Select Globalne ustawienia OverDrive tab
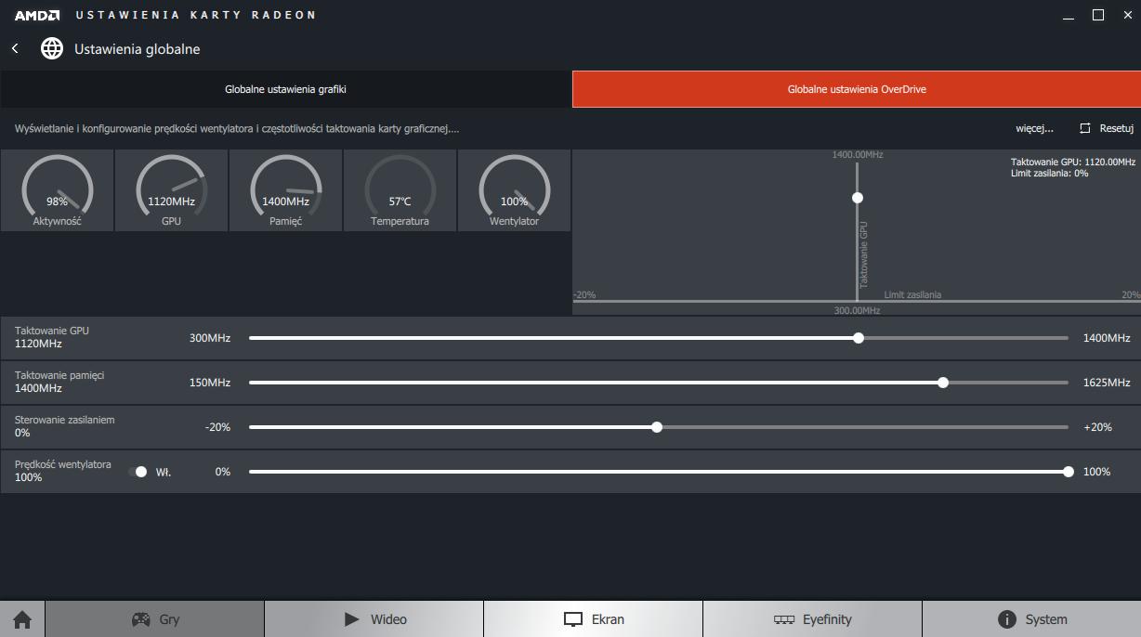1141x637 pixels. (857, 89)
